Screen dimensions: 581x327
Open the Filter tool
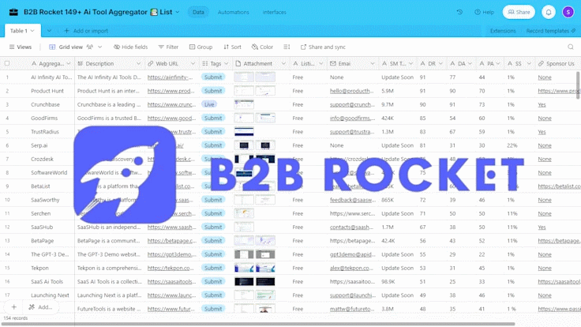coord(168,47)
